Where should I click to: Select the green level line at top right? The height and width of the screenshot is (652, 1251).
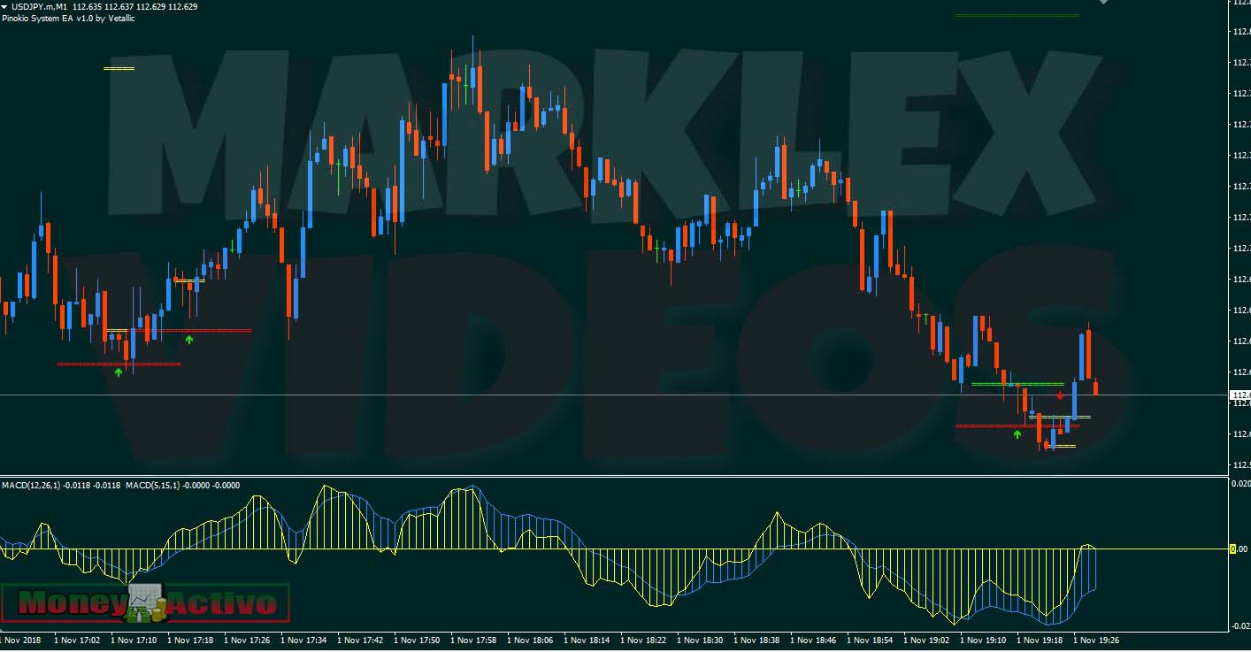1017,15
